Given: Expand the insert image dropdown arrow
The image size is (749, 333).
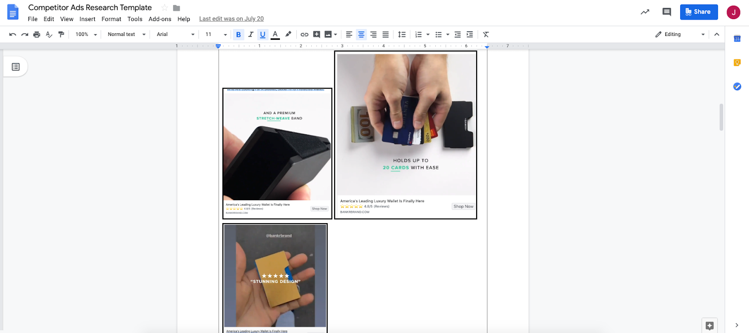Looking at the screenshot, I should click(336, 35).
